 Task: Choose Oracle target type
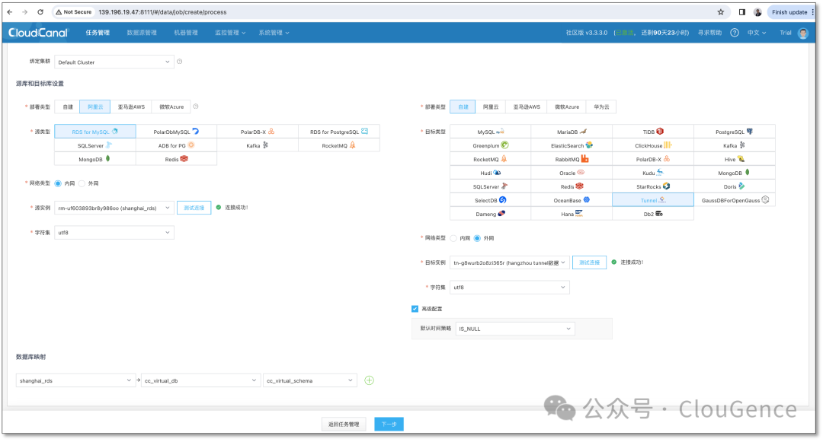(x=572, y=172)
